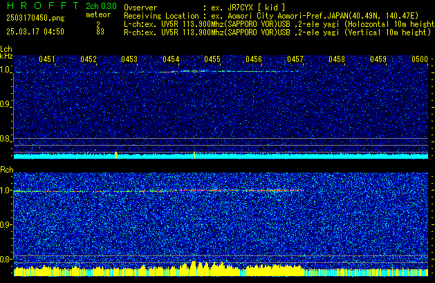Screen dimensions: 435x283
Task: Click the L-ch UV5R 113.900Mhz description line
Action: 279,24
